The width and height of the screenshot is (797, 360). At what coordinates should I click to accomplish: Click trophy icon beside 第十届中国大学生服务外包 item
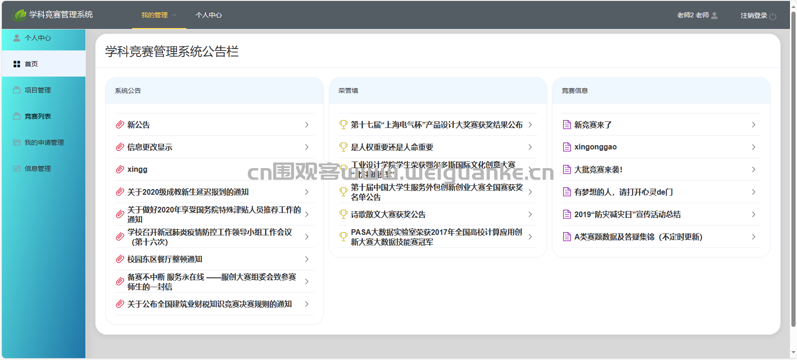click(343, 192)
